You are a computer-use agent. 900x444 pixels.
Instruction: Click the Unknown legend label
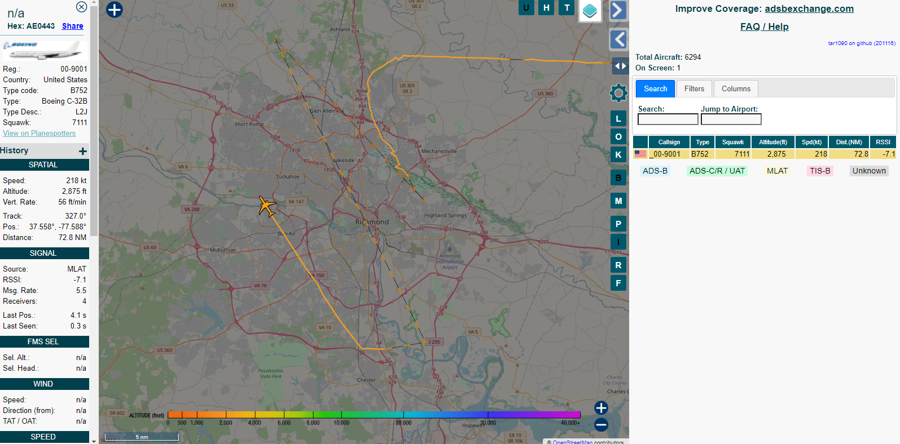point(869,171)
